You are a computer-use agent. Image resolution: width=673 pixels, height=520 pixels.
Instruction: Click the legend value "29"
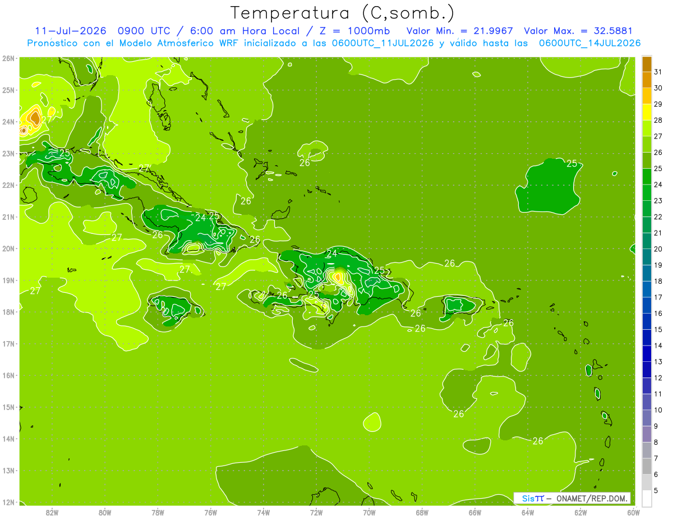coord(658,104)
